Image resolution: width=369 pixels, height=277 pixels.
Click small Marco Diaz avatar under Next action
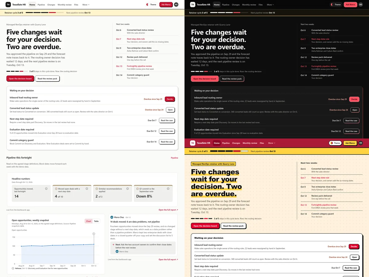click(117, 251)
